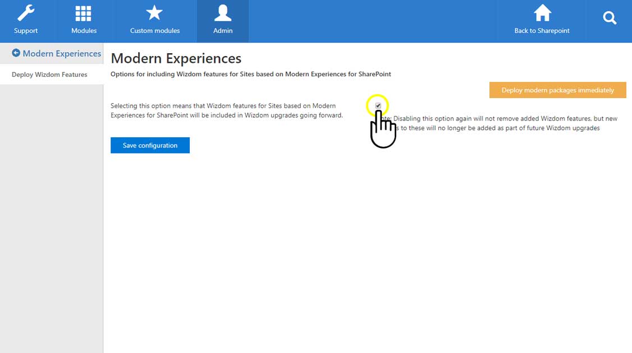Open search with the magnifier icon

coord(610,18)
